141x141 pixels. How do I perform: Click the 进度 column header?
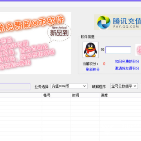pos(120,95)
